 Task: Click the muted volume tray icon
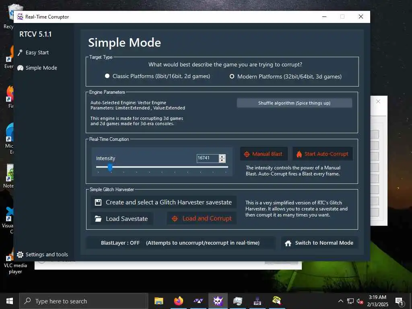(x=360, y=301)
